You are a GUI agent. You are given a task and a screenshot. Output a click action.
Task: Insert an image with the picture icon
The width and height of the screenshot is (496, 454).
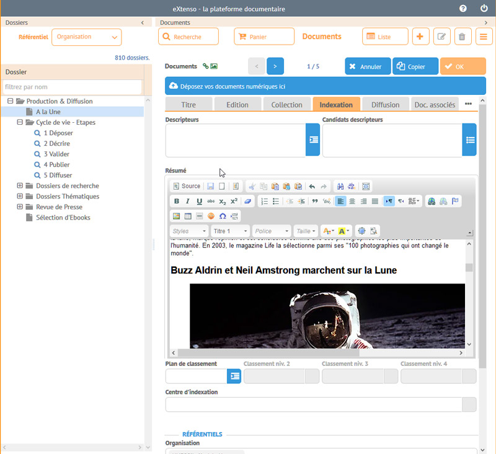pos(176,216)
